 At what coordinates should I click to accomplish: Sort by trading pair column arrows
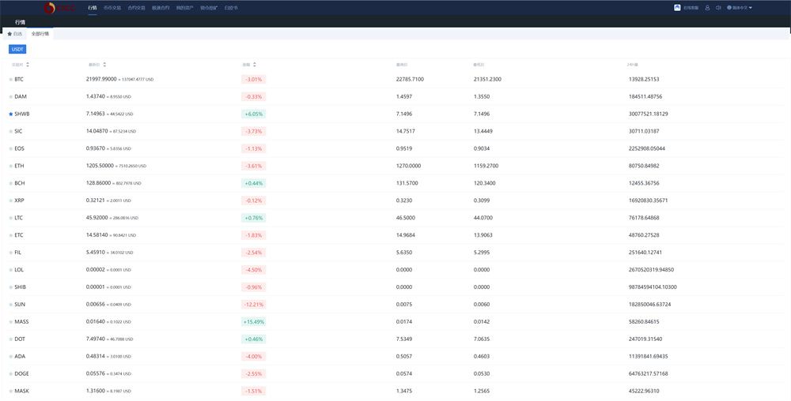pos(28,65)
